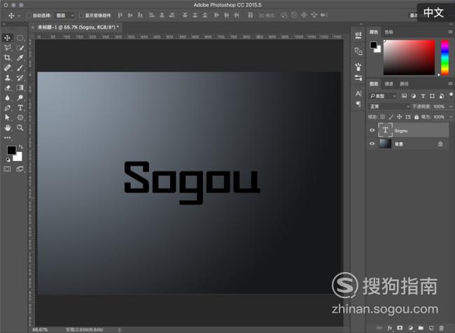Toggle lock image pixels brush icon
The height and width of the screenshot is (333, 455).
pyautogui.click(x=391, y=117)
